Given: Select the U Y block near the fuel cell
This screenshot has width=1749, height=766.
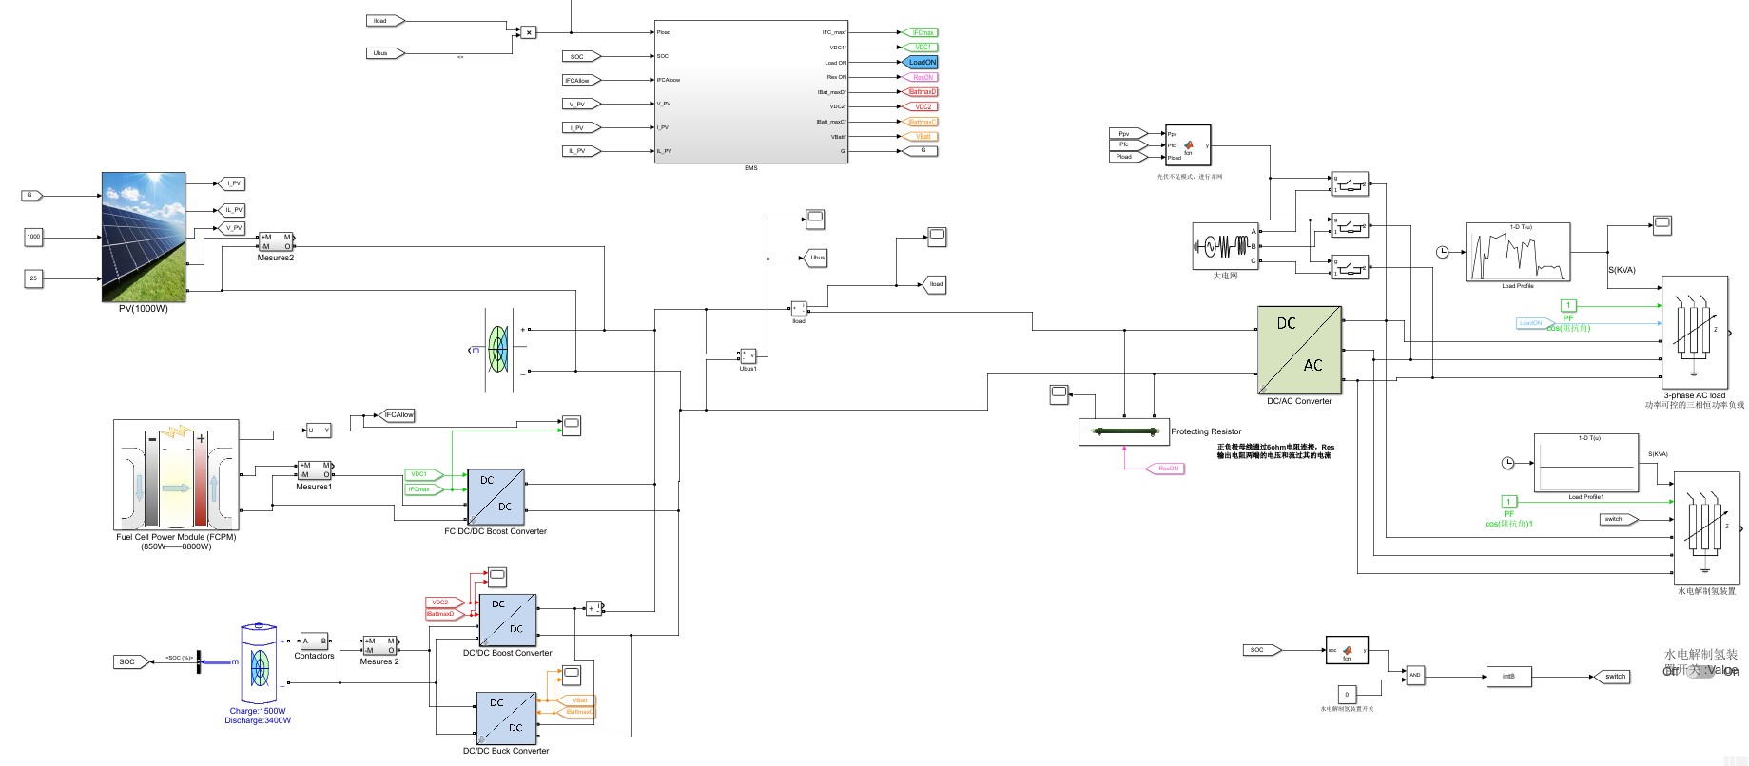Looking at the screenshot, I should (318, 431).
